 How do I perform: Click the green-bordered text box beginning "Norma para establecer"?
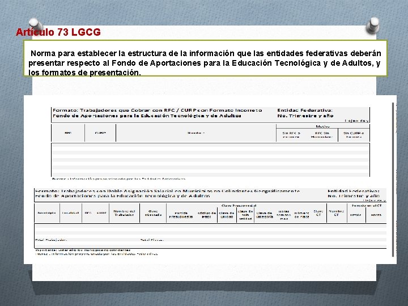[205, 58]
